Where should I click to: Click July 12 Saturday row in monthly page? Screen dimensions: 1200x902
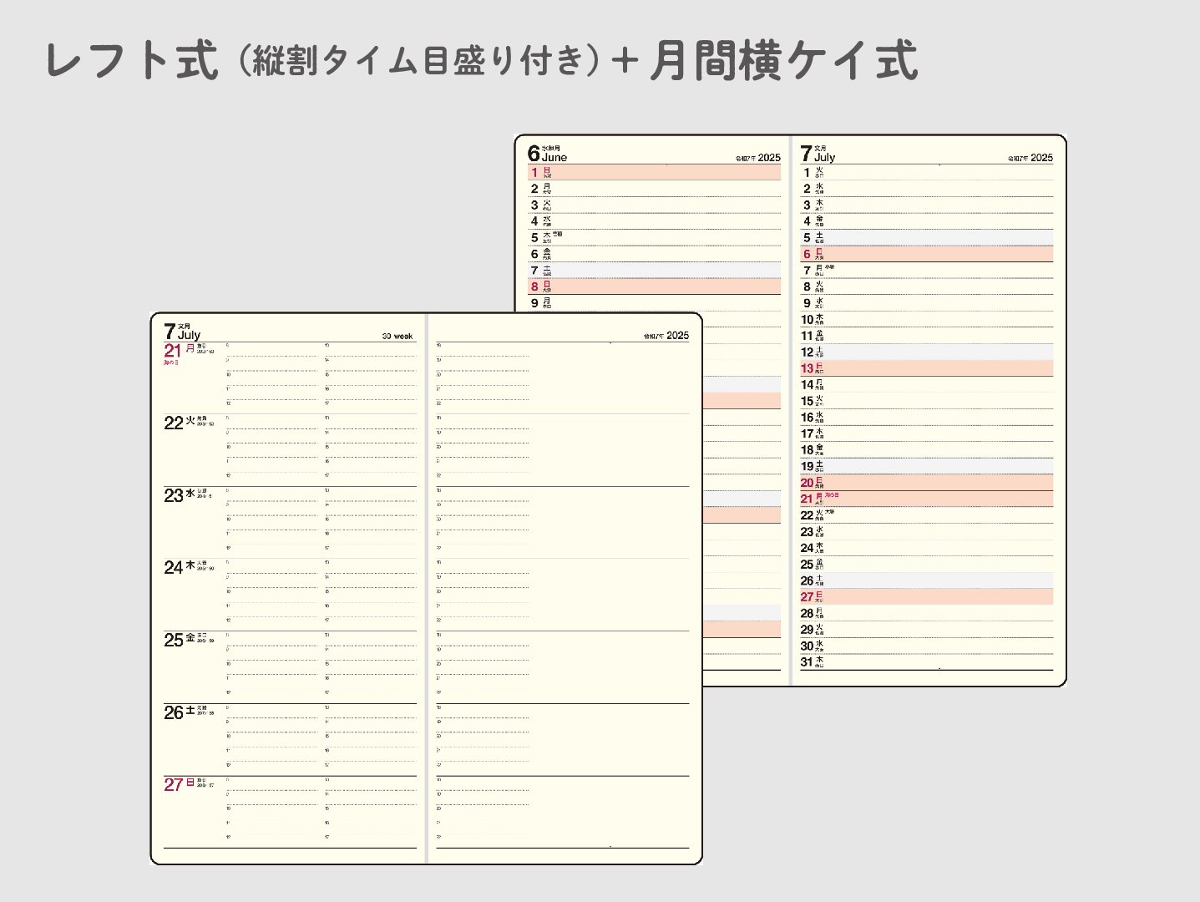click(x=926, y=352)
